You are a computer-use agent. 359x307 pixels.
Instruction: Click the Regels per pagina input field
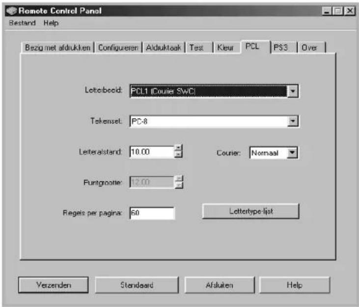click(152, 213)
